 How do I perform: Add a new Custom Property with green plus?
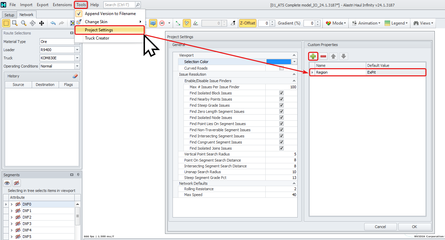[313, 56]
